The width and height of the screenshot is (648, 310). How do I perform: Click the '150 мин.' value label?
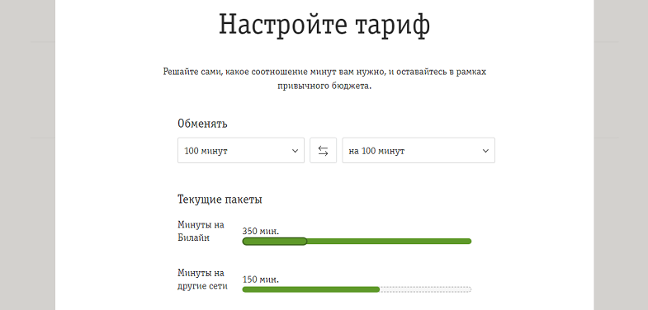(x=260, y=279)
